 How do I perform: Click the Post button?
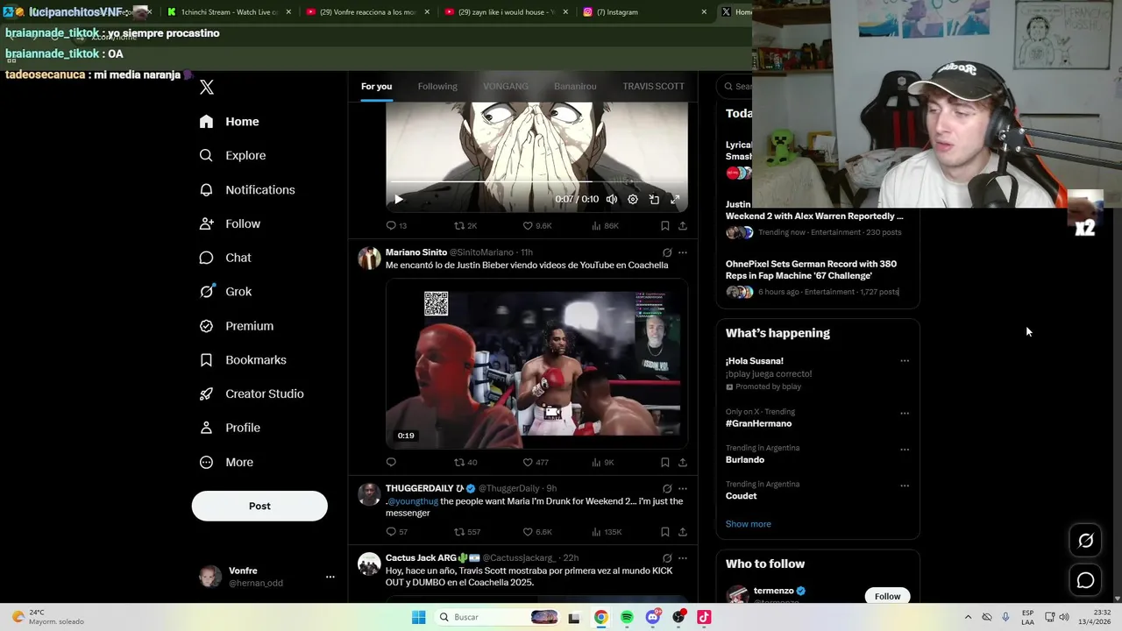coord(259,506)
